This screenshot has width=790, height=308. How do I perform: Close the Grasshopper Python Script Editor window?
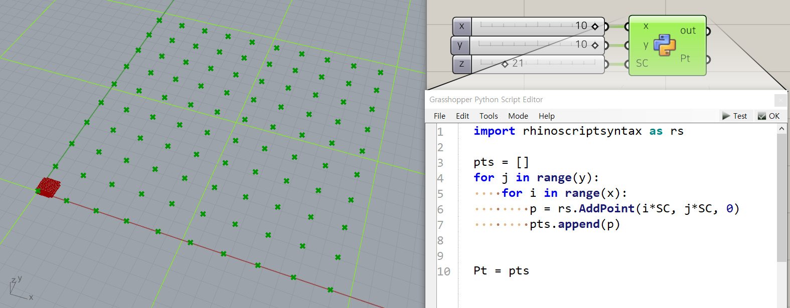point(780,100)
